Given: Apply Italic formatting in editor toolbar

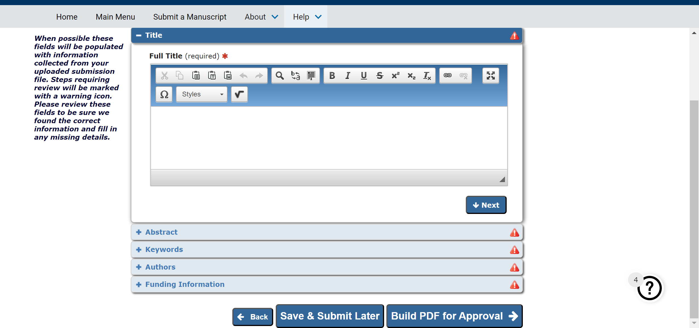Looking at the screenshot, I should click(348, 75).
